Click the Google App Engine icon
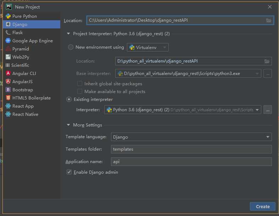Viewport: 279px width, 216px height. pos(8,40)
